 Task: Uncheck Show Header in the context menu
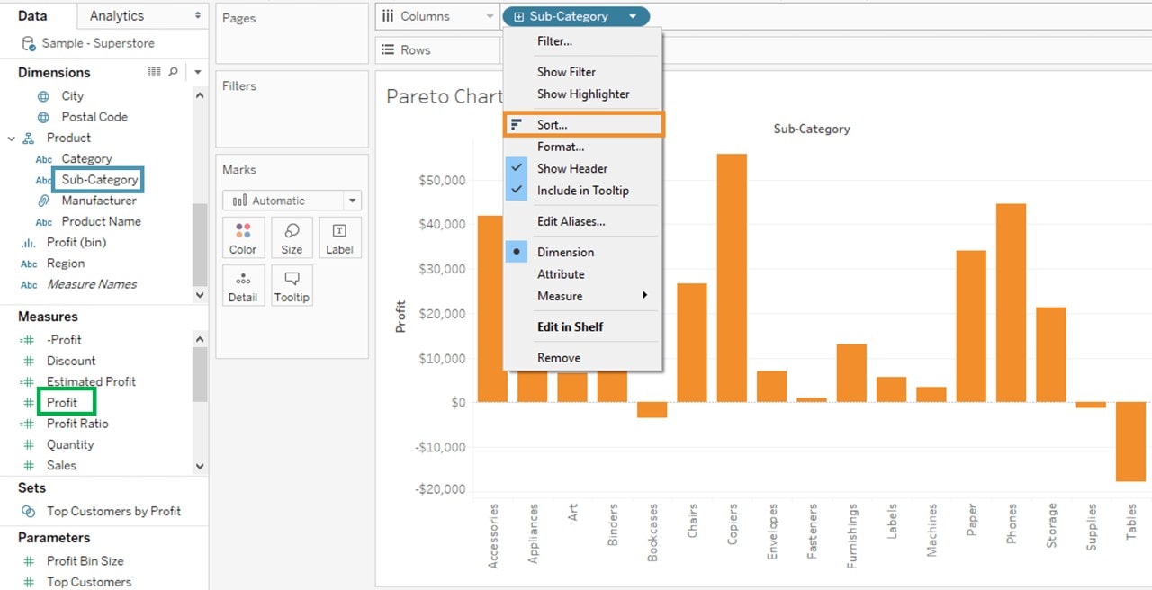[x=572, y=168]
